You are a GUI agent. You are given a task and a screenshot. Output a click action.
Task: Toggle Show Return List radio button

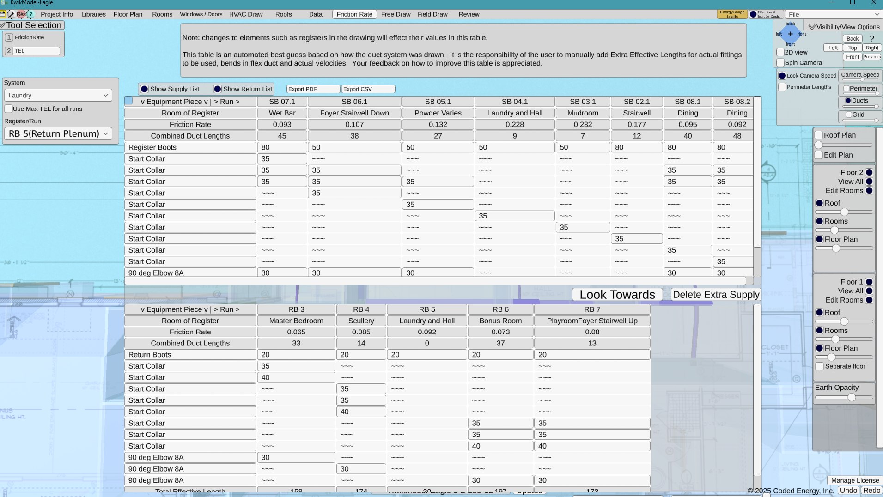(x=218, y=89)
